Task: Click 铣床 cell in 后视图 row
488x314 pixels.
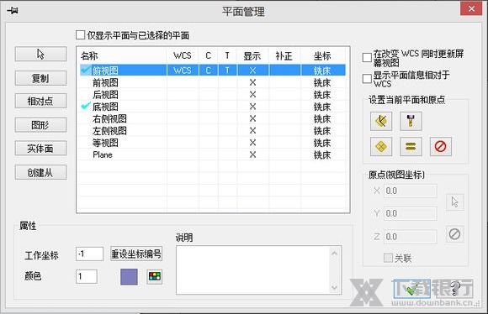Action: tap(322, 95)
